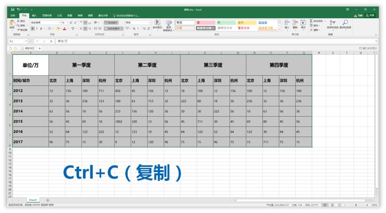Toggle Underline formatting button
The width and height of the screenshot is (386, 213).
pos(41,29)
